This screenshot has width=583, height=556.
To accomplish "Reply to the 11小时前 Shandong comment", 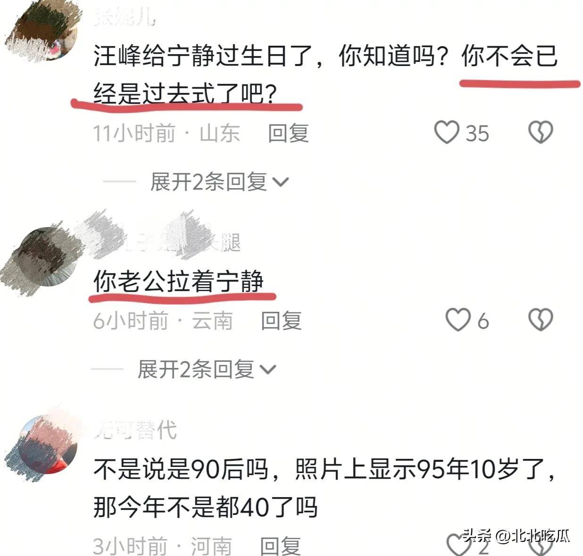I will [288, 133].
